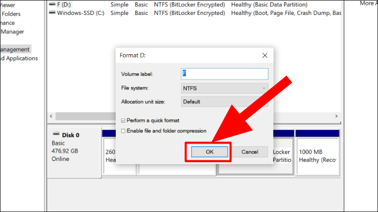Click the Windows-SSD (C:) drive icon
Image resolution: width=378 pixels, height=212 pixels.
pos(52,13)
